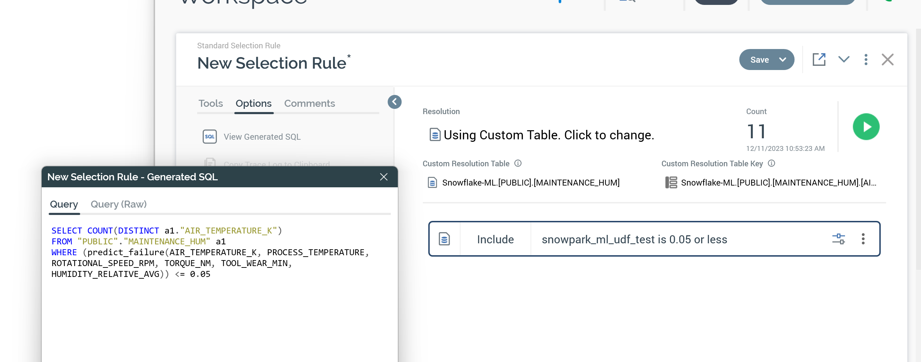This screenshot has height=362, width=921.
Task: Close the Generated SQL dialog
Action: coord(383,177)
